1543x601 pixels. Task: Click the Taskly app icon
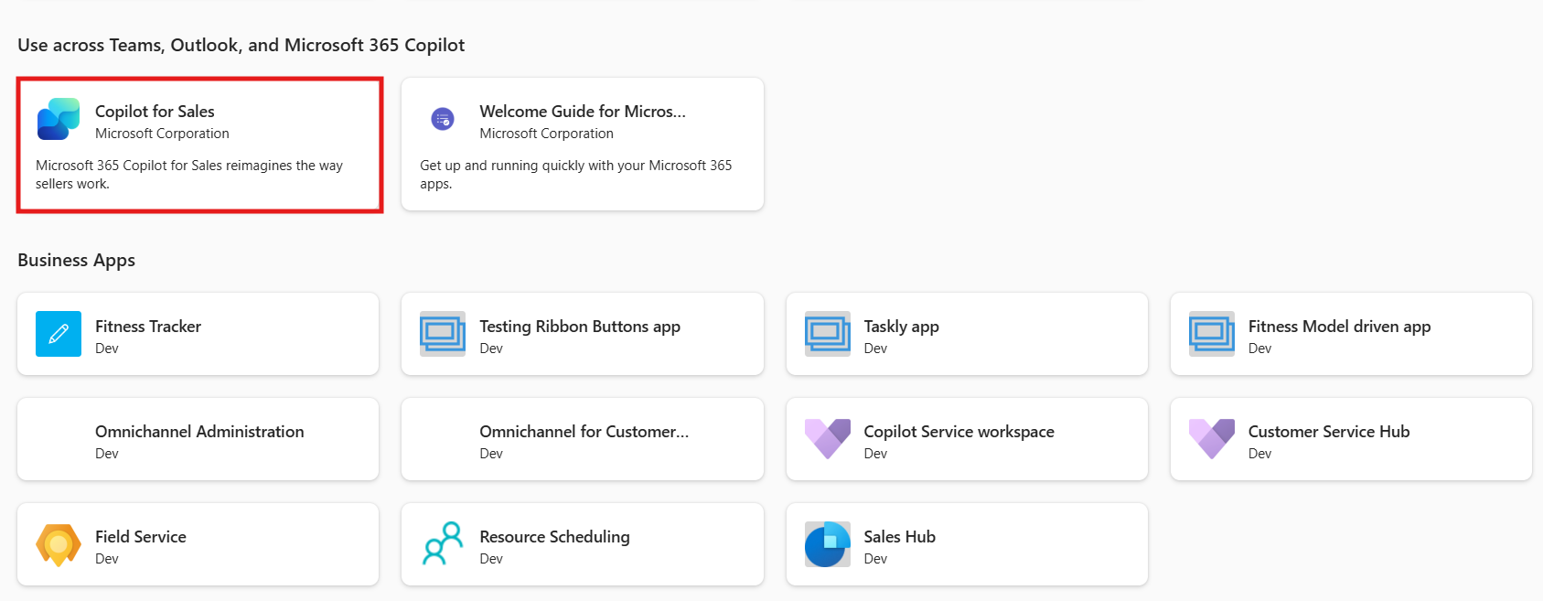827,334
